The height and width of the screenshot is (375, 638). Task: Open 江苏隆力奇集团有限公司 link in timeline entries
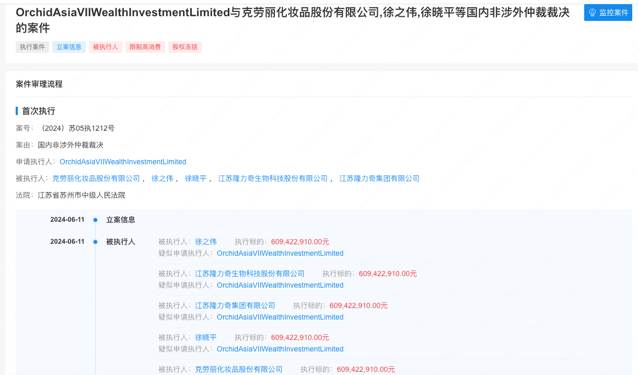click(235, 305)
